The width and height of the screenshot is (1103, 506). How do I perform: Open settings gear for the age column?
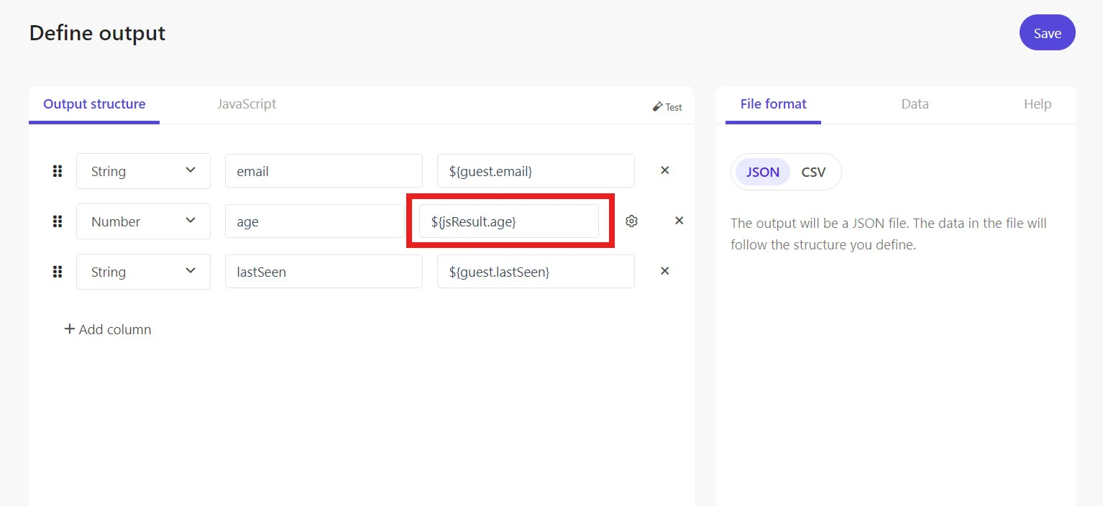631,221
